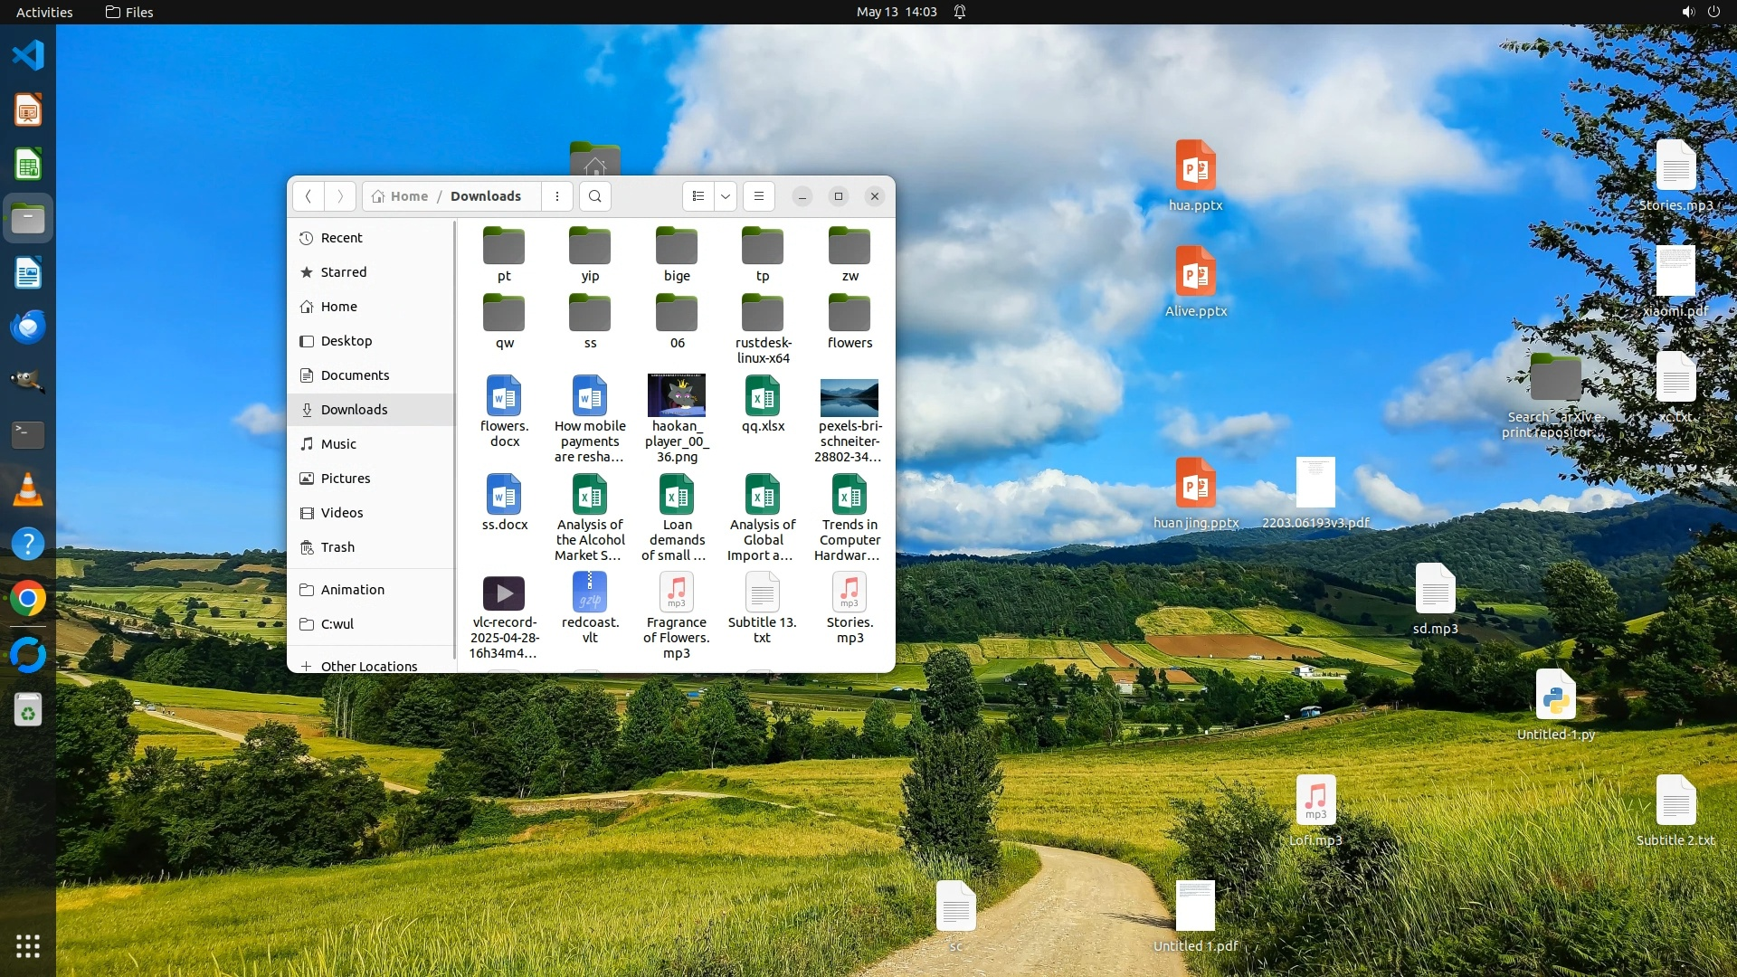Click the search icon in Files toolbar
1737x977 pixels.
tap(594, 196)
